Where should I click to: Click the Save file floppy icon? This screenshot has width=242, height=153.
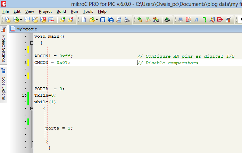pyautogui.click(x=103, y=20)
